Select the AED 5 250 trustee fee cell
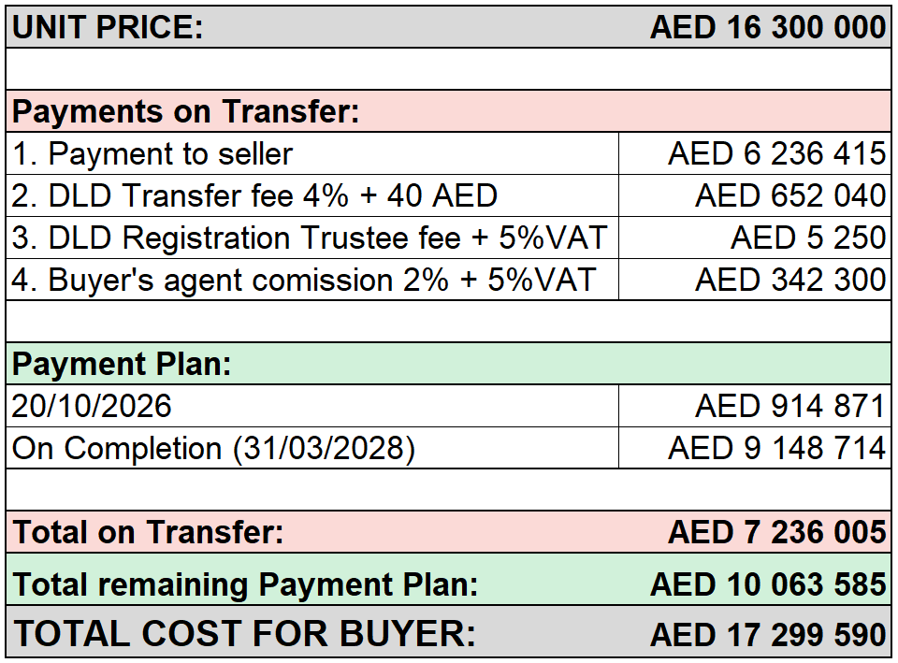 click(x=755, y=238)
